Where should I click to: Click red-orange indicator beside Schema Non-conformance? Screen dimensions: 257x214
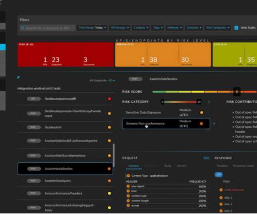pos(201,123)
